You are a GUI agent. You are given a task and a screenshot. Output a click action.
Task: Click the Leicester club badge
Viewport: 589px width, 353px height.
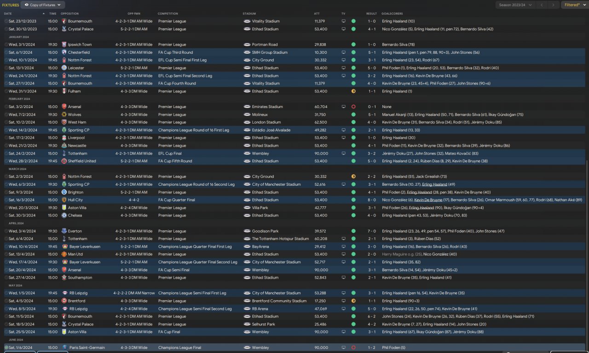(x=64, y=68)
